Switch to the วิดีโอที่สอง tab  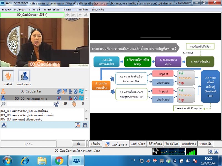click(155, 144)
